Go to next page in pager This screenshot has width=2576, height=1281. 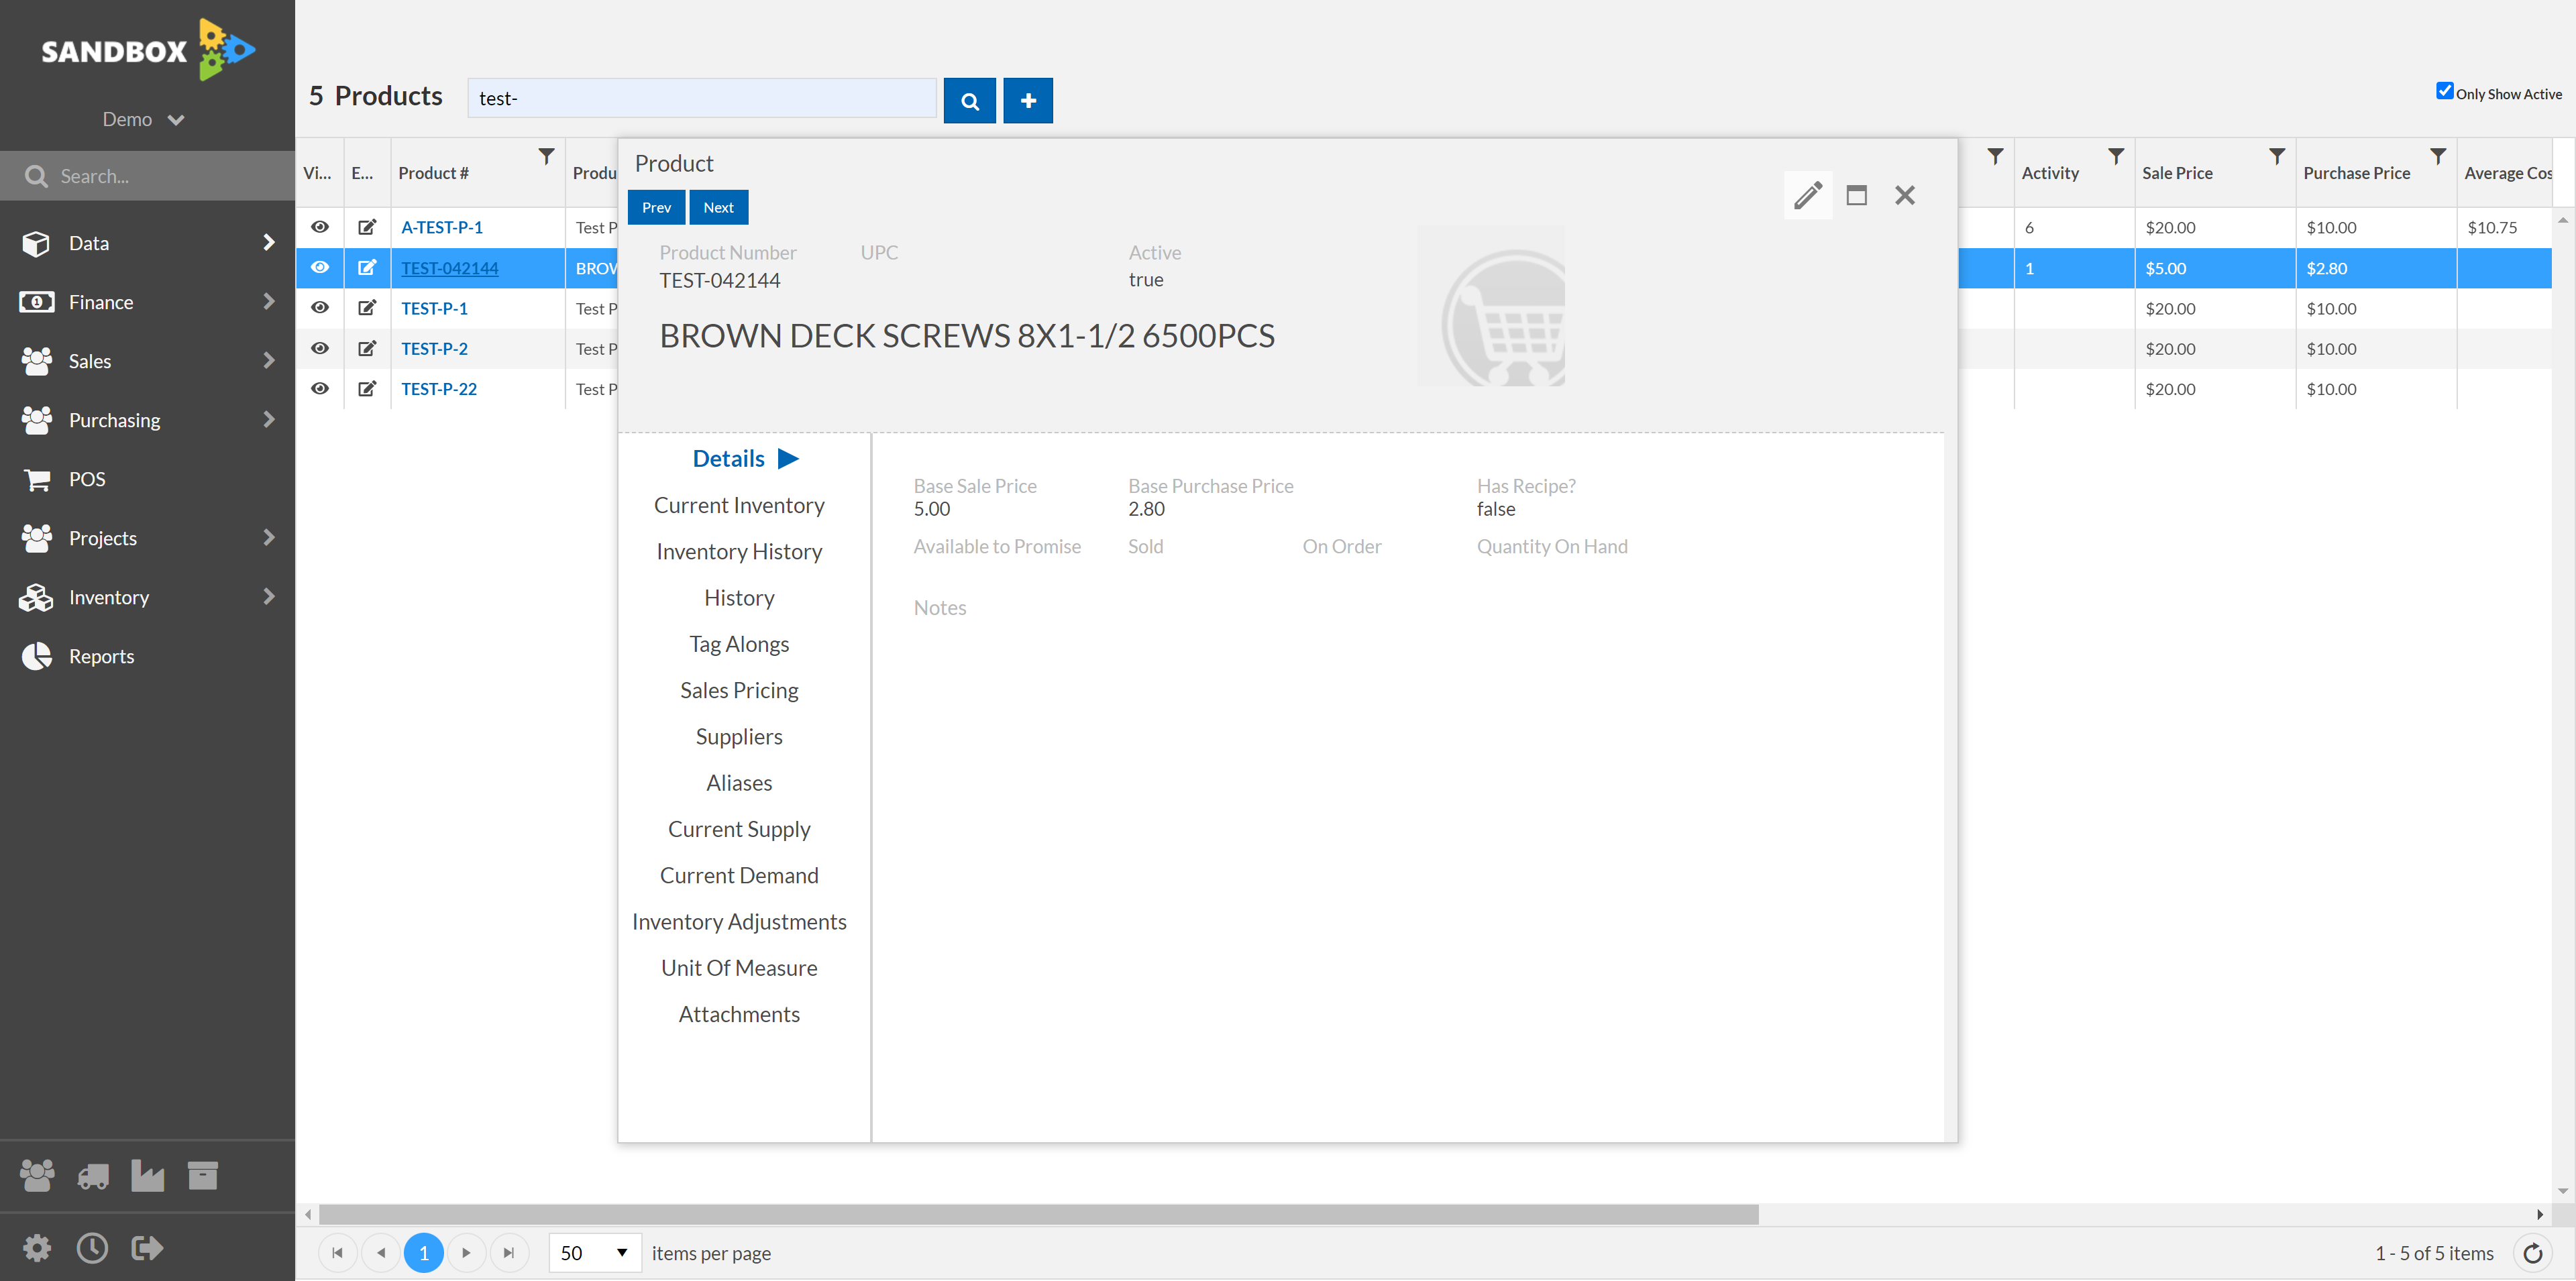click(x=466, y=1253)
